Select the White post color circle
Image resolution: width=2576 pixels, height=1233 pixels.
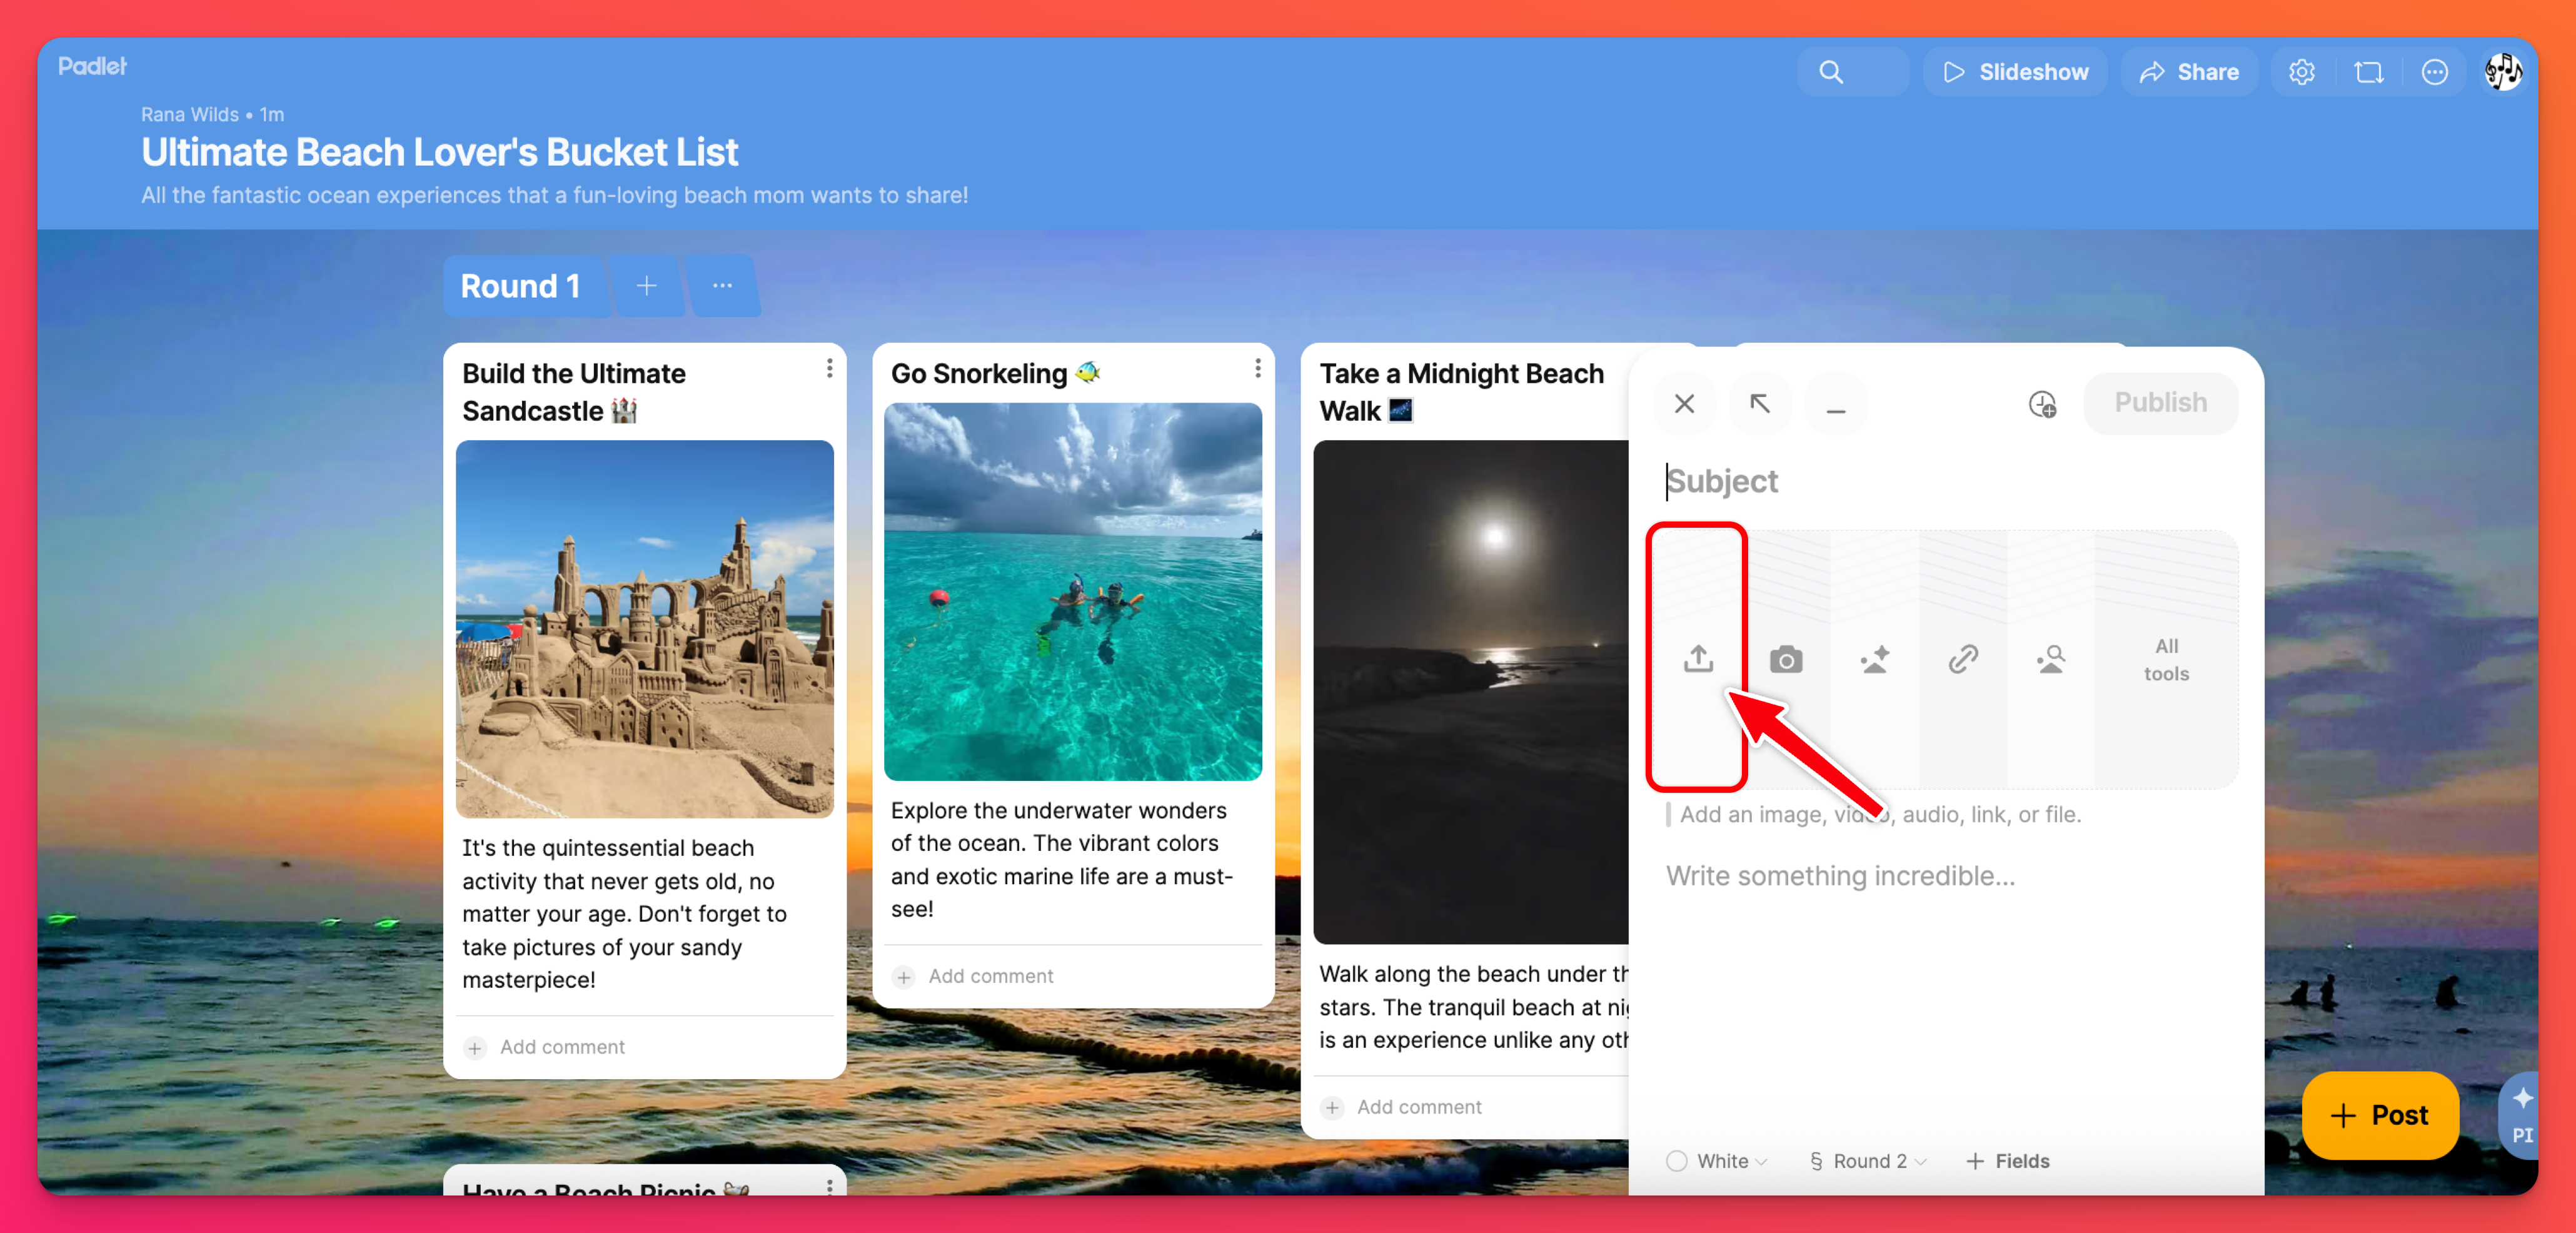[1677, 1160]
